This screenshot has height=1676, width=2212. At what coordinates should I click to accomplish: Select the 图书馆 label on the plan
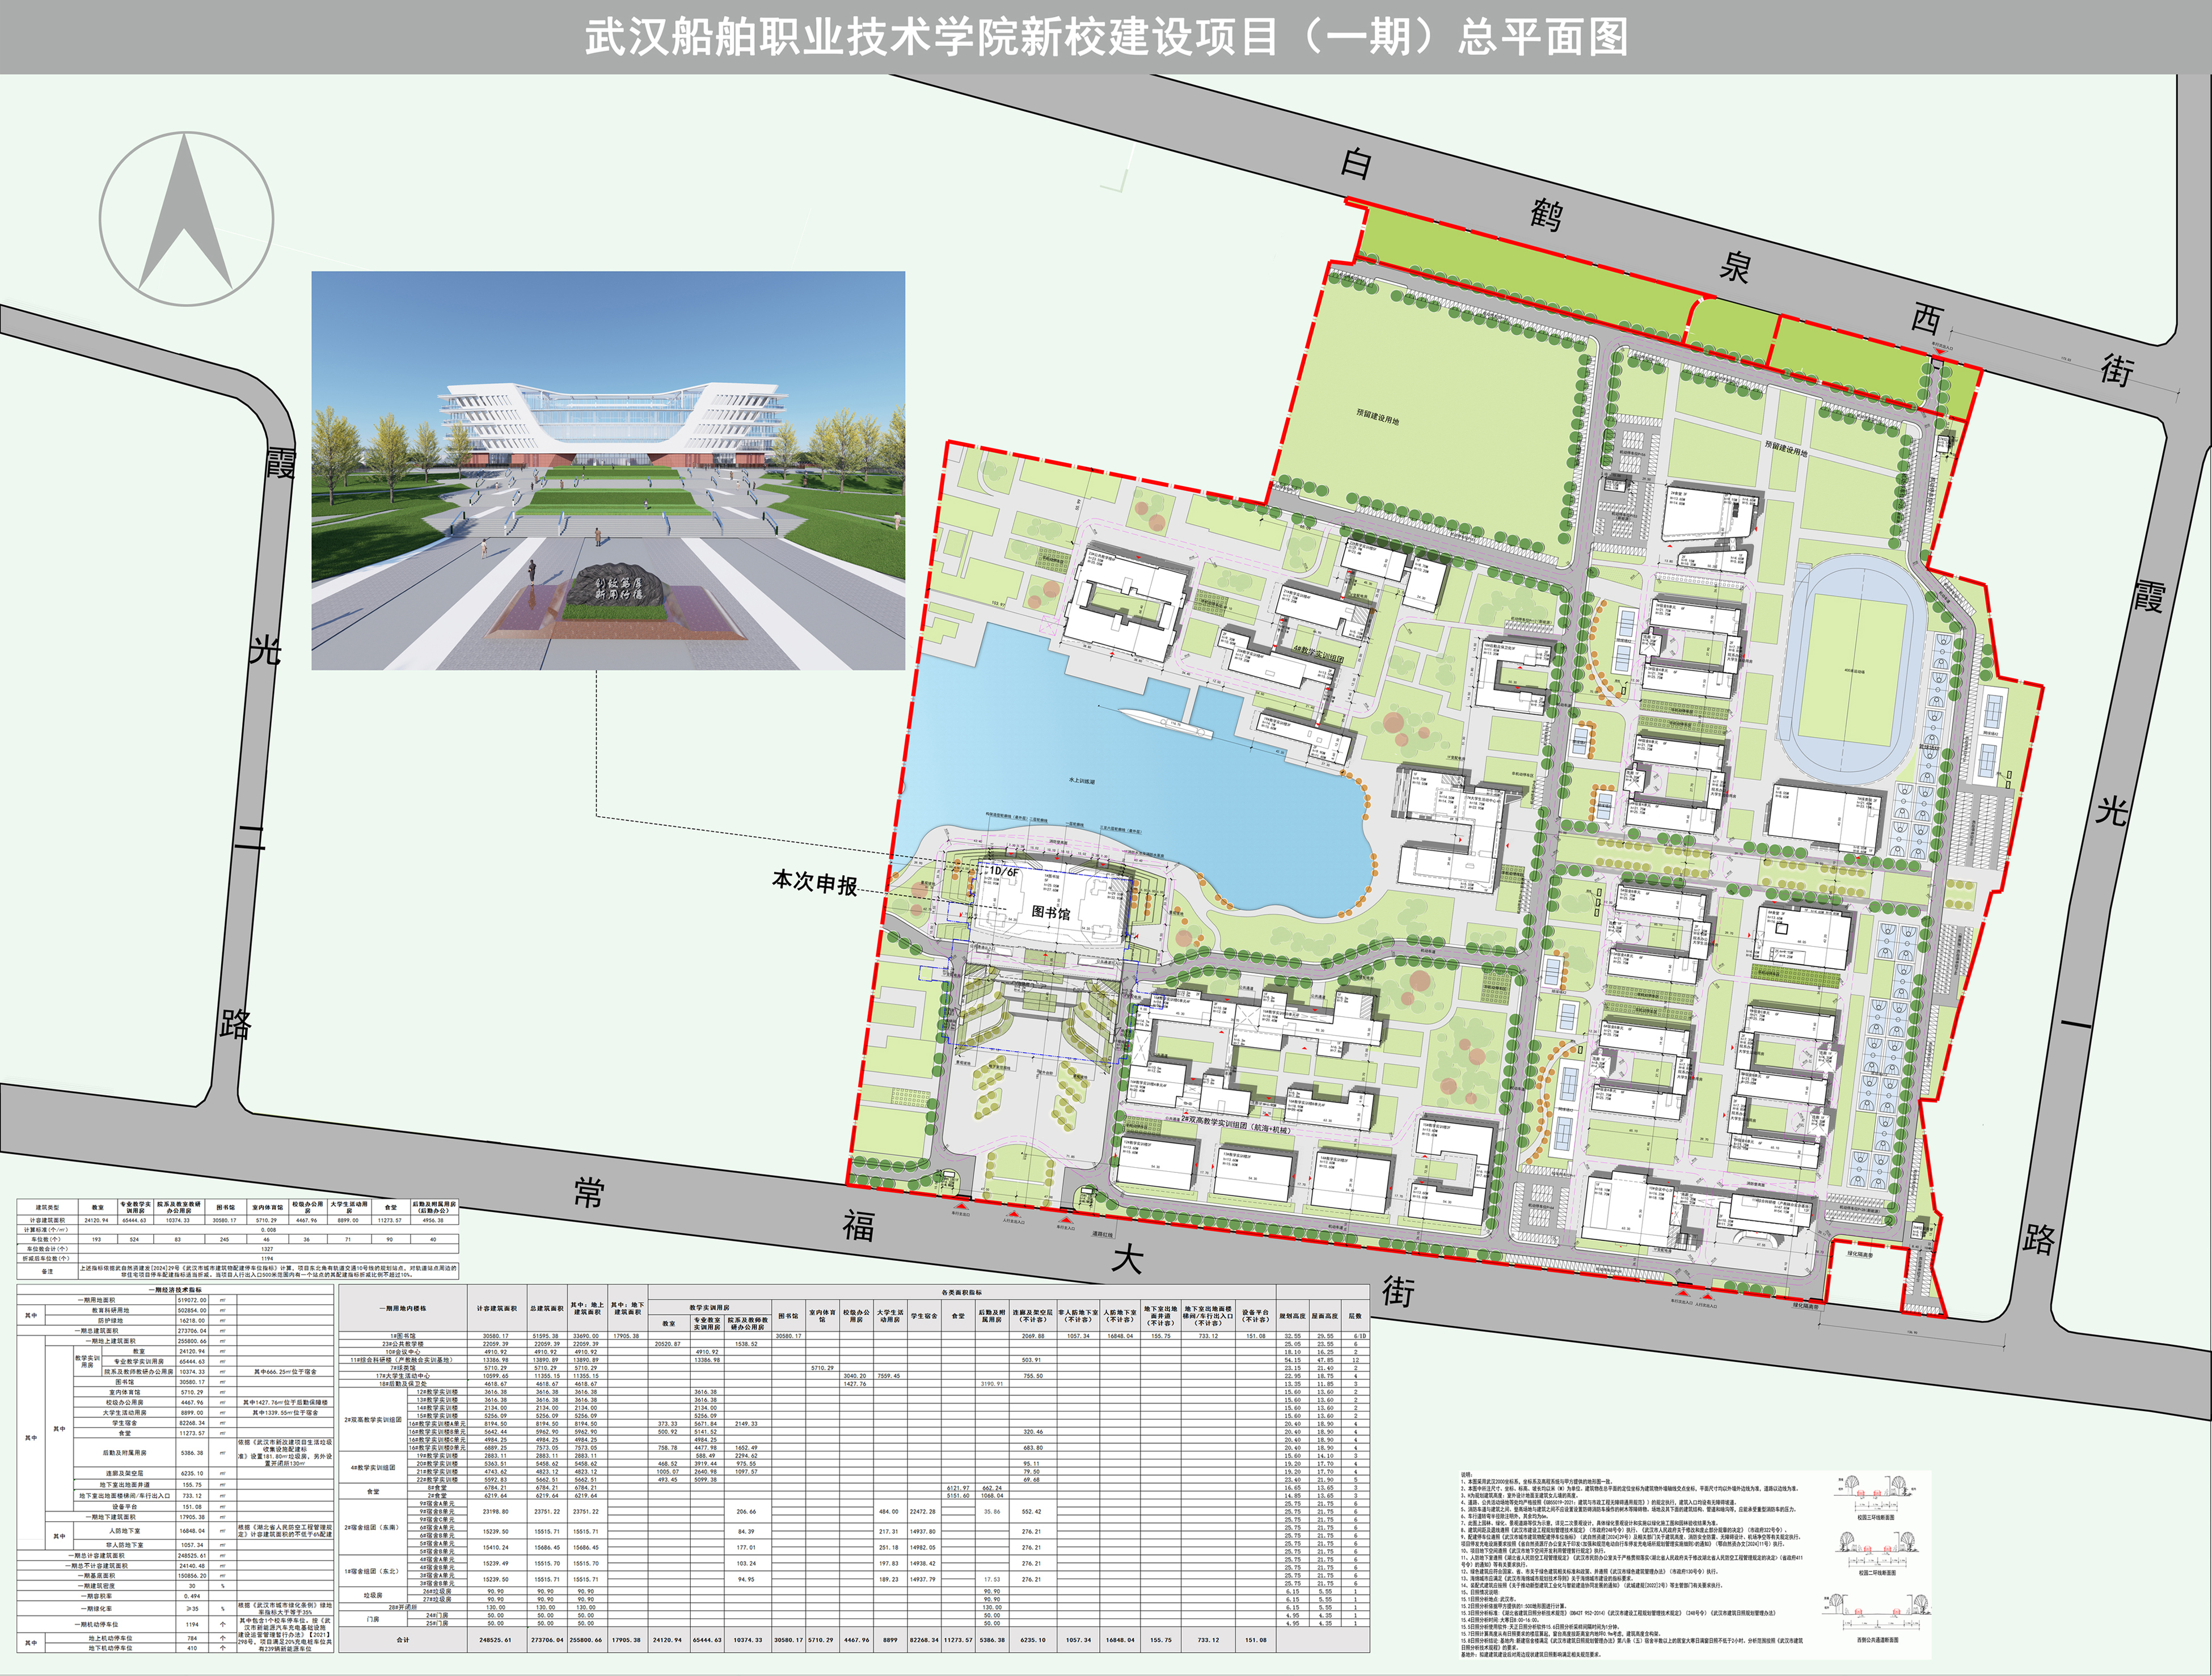click(1050, 913)
